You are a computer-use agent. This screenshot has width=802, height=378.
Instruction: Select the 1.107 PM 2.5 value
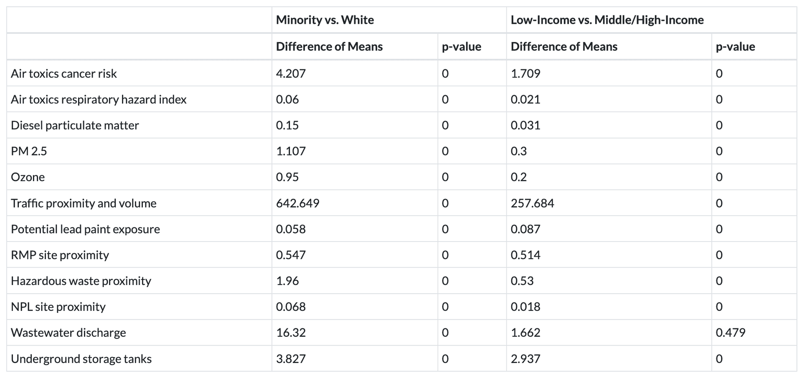[291, 151]
